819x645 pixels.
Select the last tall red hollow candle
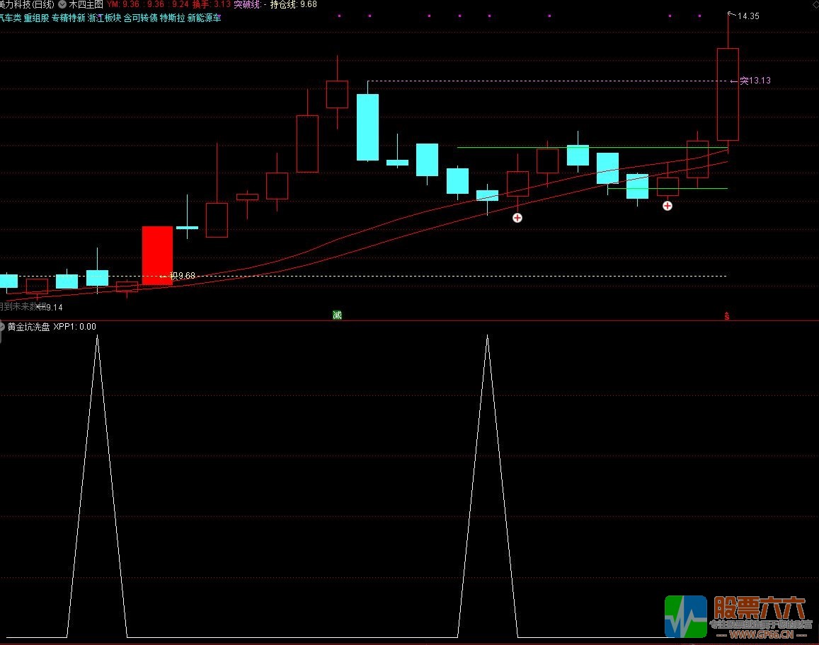click(728, 95)
